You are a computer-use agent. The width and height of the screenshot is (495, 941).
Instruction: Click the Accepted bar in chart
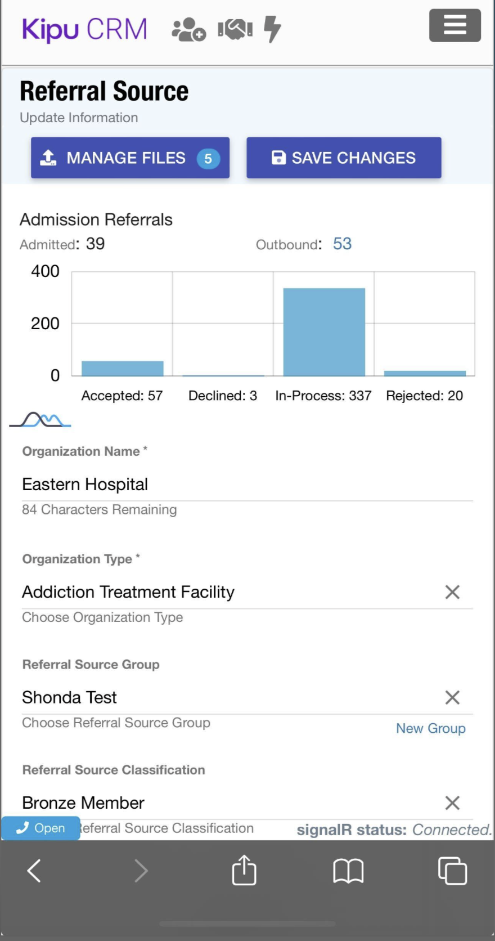tap(123, 368)
